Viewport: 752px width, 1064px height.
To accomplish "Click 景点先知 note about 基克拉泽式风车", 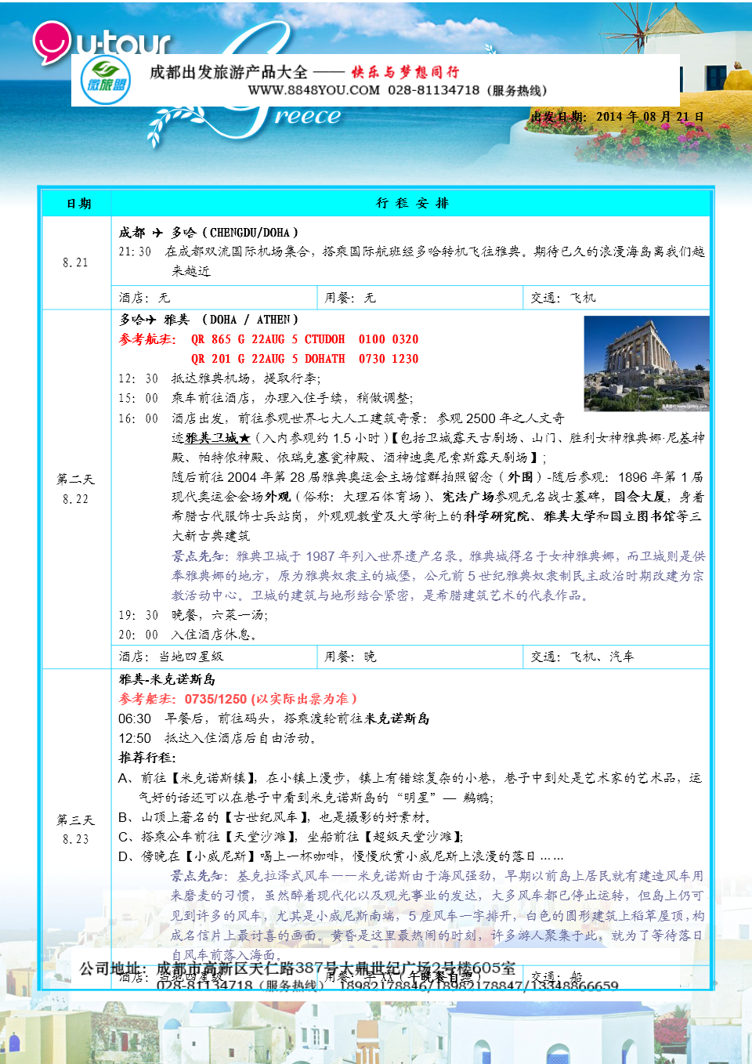I will pos(438,915).
